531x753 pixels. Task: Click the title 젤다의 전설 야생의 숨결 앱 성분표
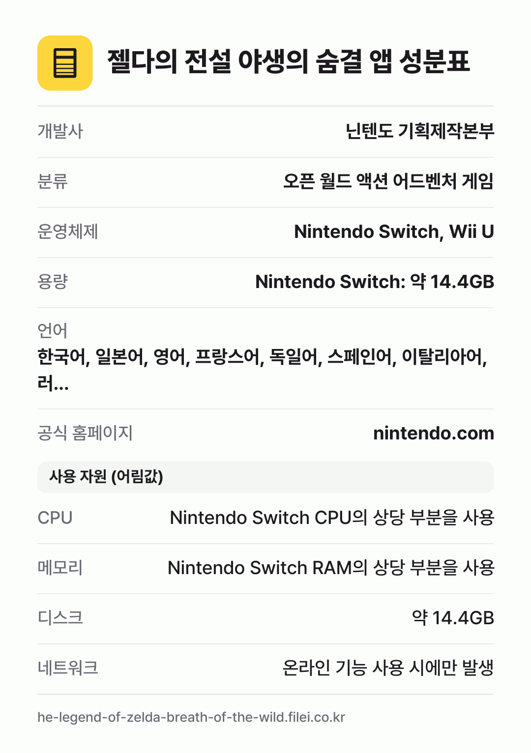289,62
